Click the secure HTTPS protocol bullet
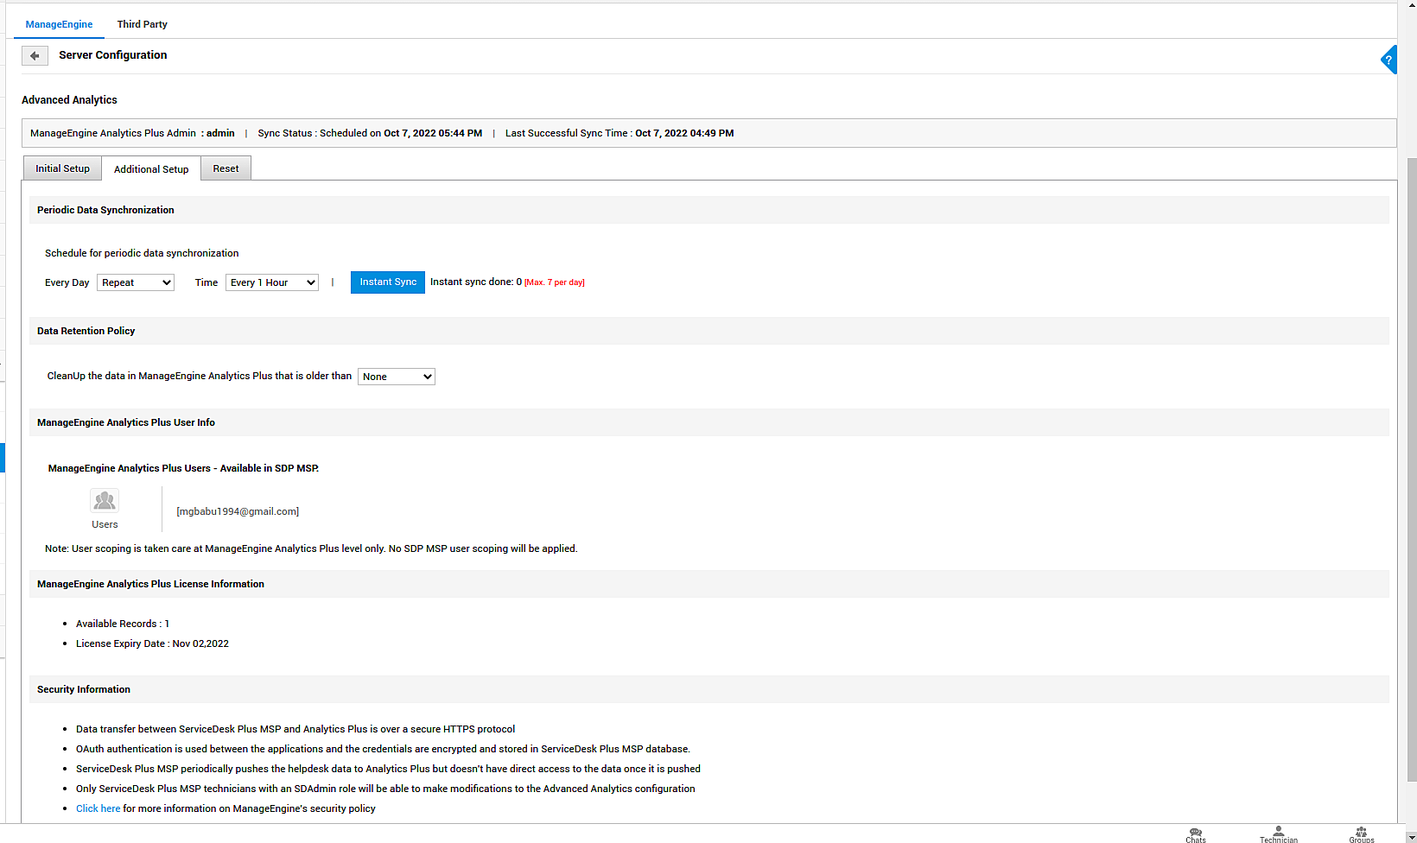1417x843 pixels. coord(295,729)
